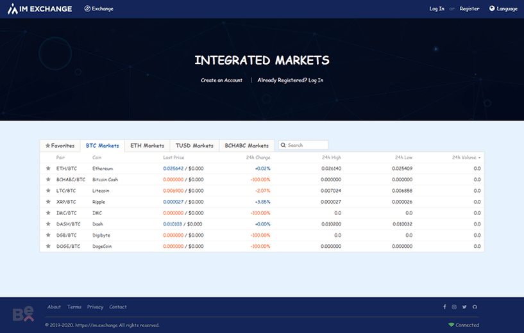Viewport: 524px width, 333px height.
Task: Click the IM Exchange logo
Action: pyautogui.click(x=40, y=9)
